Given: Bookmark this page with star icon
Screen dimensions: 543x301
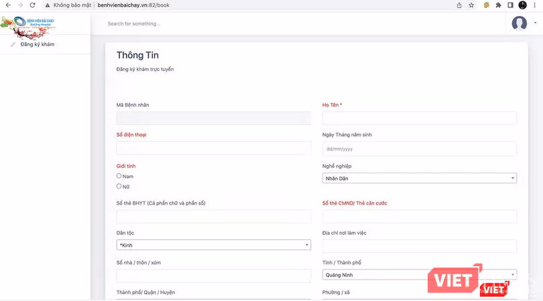Looking at the screenshot, I should [x=471, y=5].
